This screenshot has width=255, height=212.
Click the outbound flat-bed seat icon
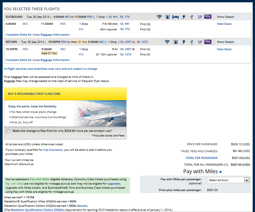coord(175,17)
